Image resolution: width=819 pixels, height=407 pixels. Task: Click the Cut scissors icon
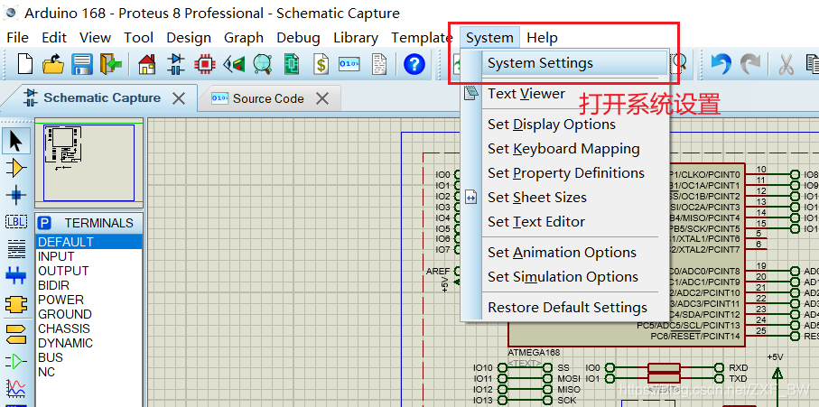click(x=785, y=64)
